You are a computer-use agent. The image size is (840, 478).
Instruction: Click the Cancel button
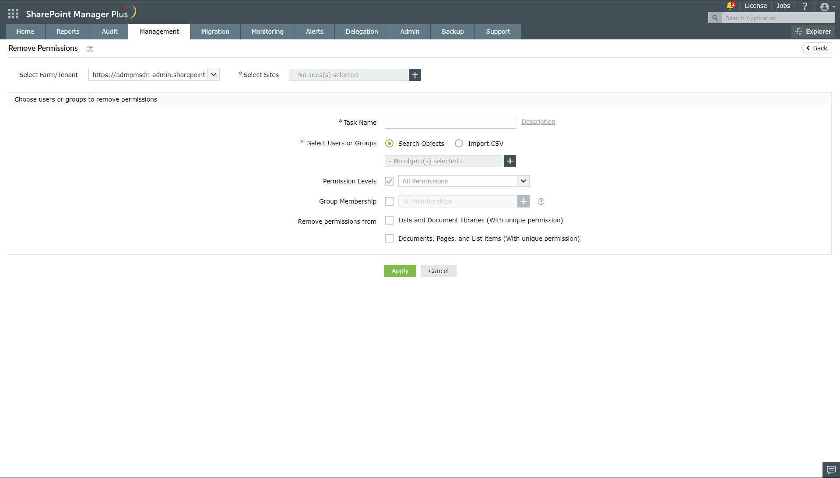click(439, 271)
